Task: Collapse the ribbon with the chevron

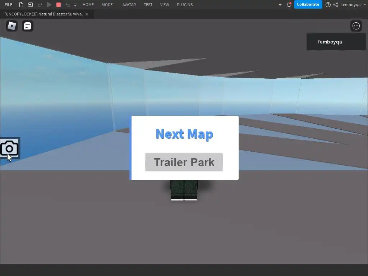Action: pos(280,5)
